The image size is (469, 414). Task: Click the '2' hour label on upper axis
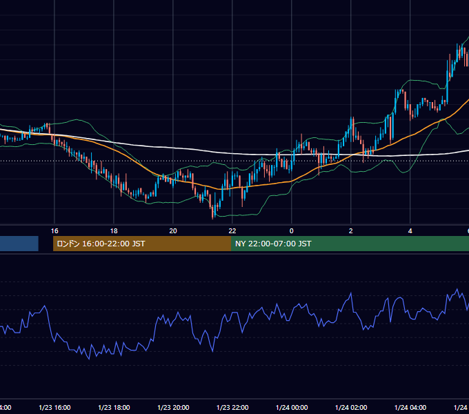point(350,231)
